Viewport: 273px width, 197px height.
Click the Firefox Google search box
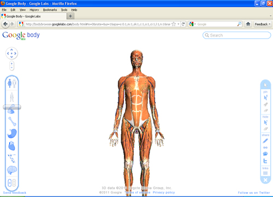pyautogui.click(x=217, y=24)
